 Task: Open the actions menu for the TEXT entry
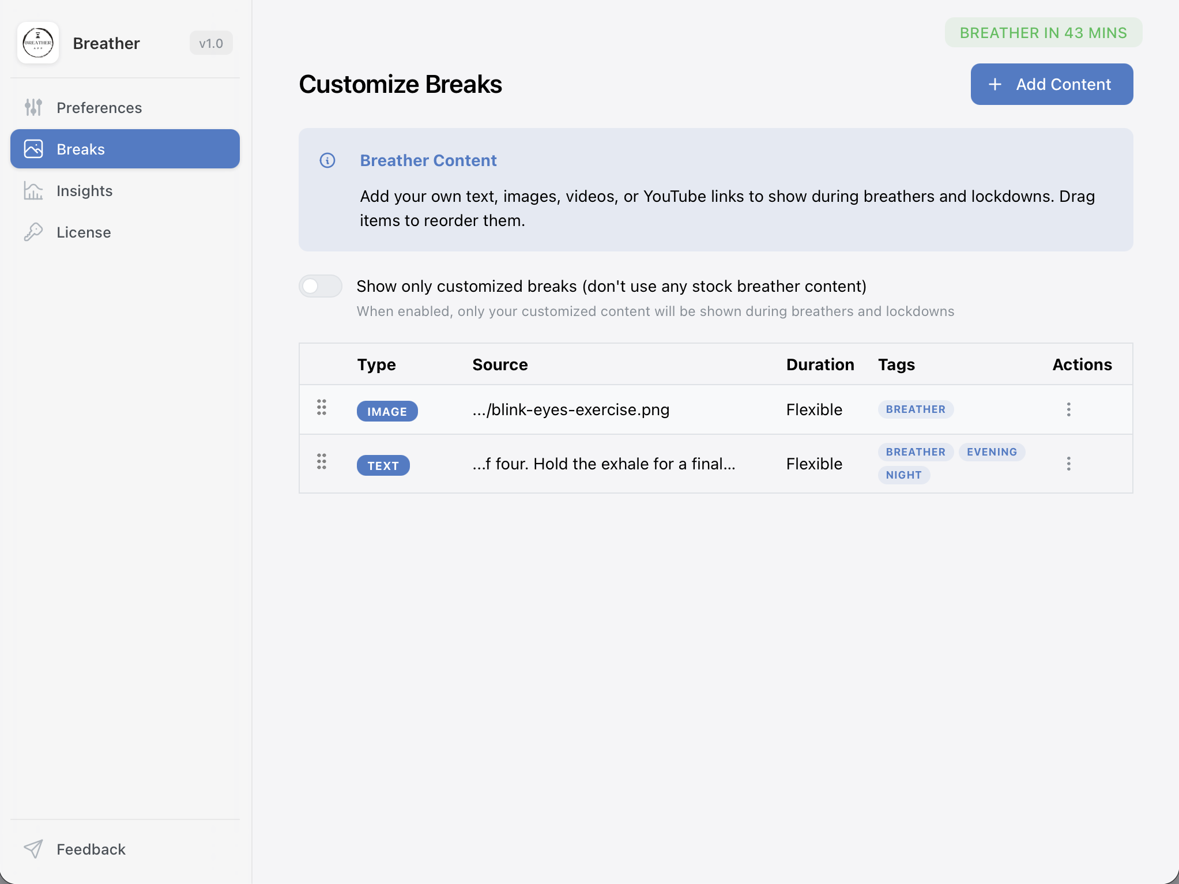[1068, 463]
